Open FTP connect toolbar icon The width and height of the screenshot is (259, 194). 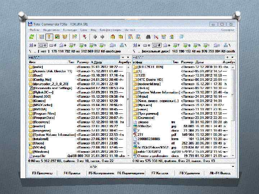[x=130, y=37]
